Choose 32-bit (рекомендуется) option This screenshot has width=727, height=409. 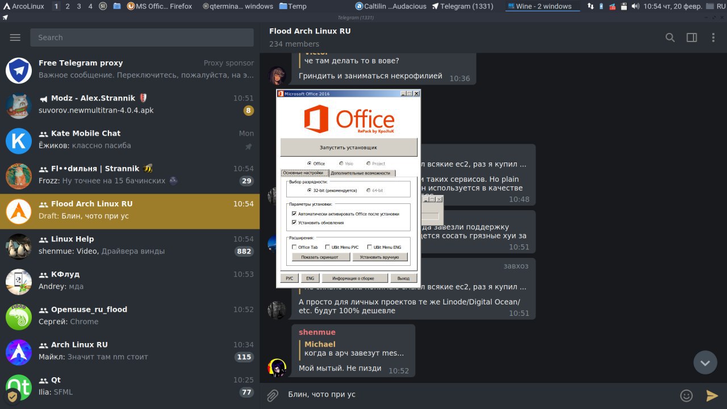(309, 190)
